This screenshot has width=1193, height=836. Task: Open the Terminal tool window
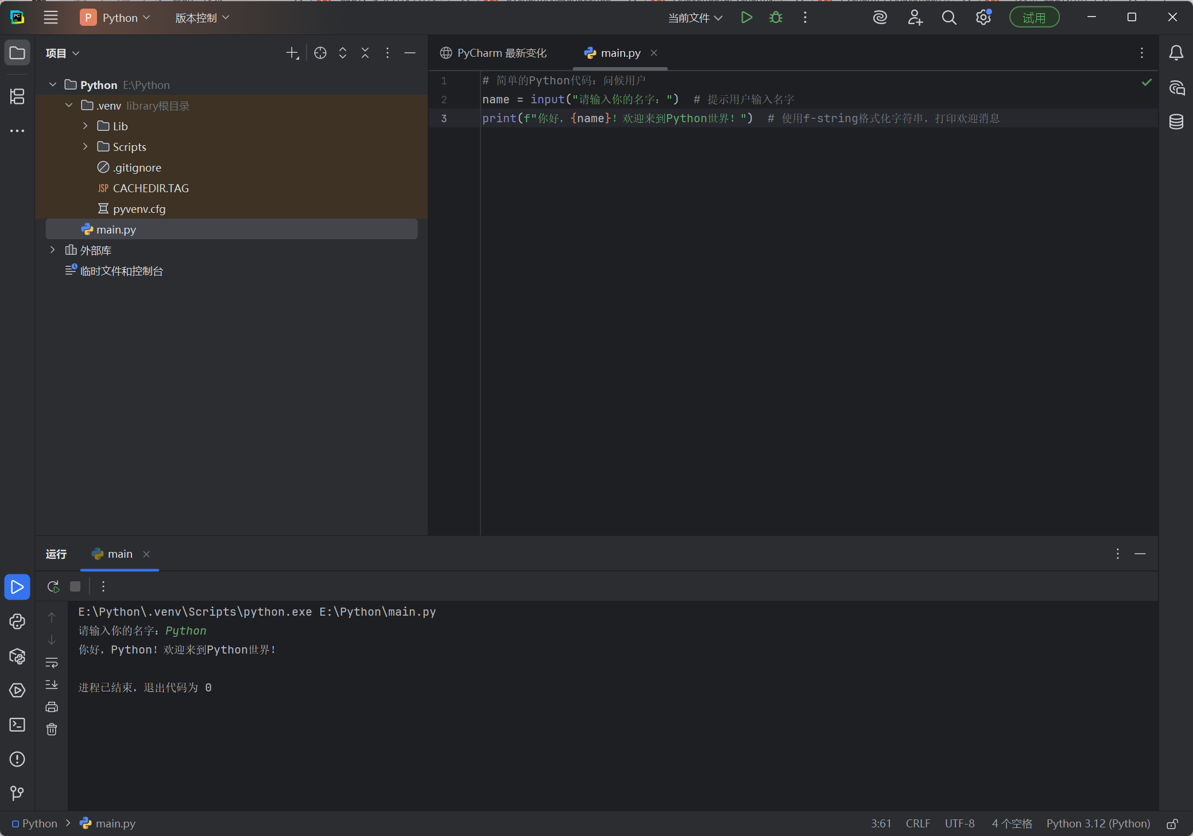coord(17,725)
